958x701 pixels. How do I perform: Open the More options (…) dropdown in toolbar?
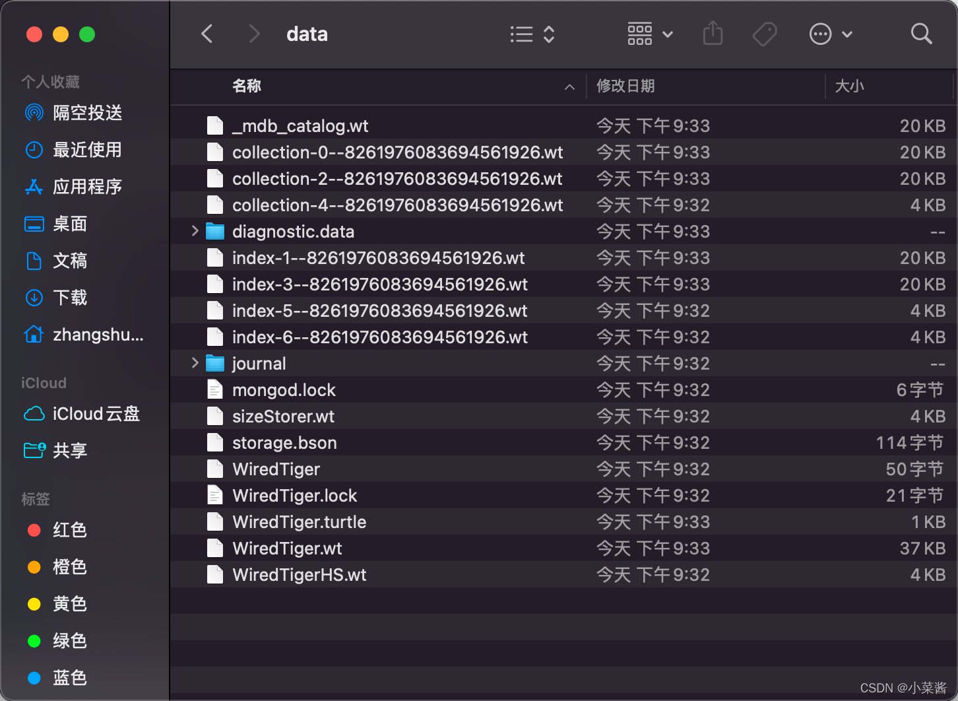[821, 34]
